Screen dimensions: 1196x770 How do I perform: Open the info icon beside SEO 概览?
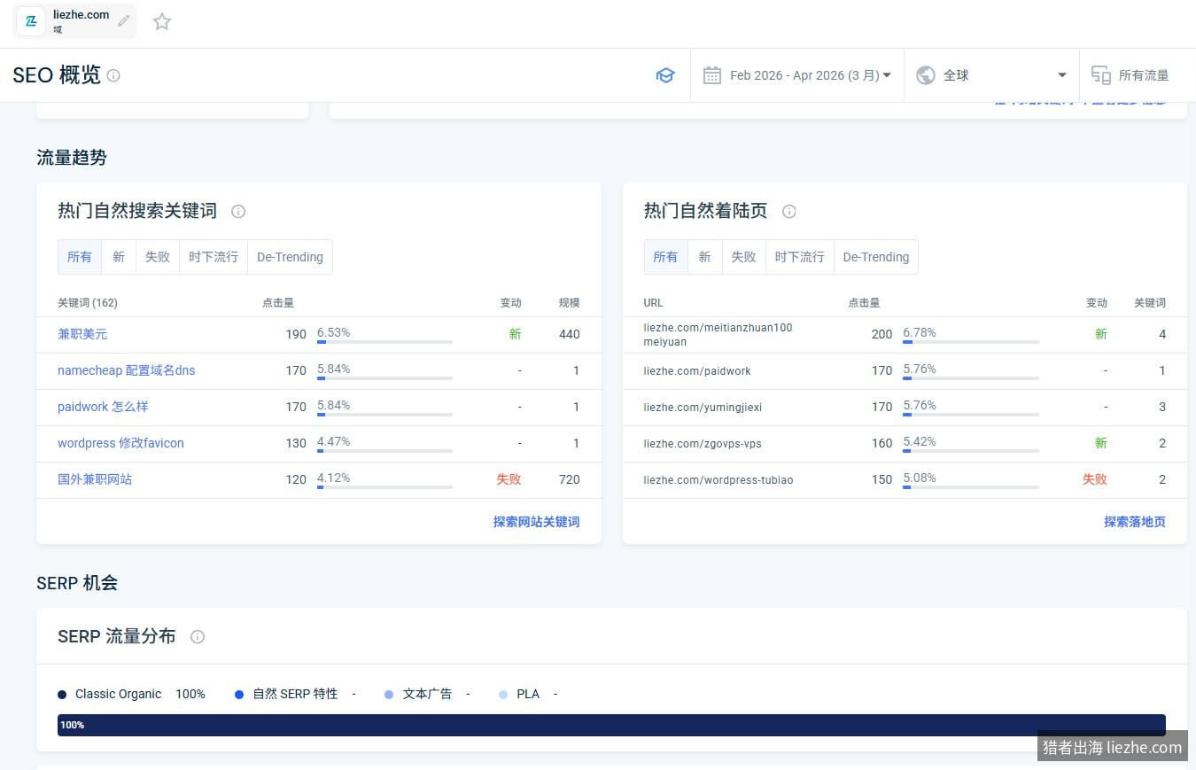(113, 75)
